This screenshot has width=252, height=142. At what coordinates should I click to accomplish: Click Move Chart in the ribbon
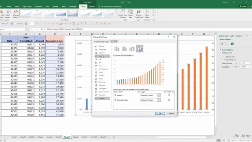point(147,14)
